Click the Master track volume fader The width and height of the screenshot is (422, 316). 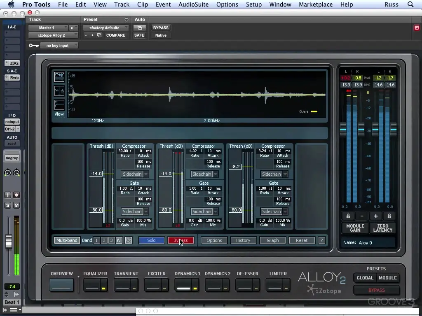click(9, 241)
